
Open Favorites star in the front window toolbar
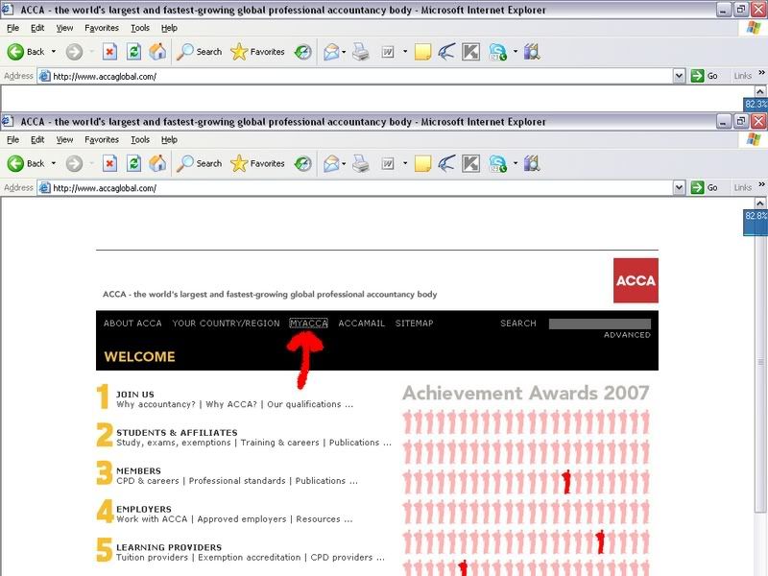(239, 163)
